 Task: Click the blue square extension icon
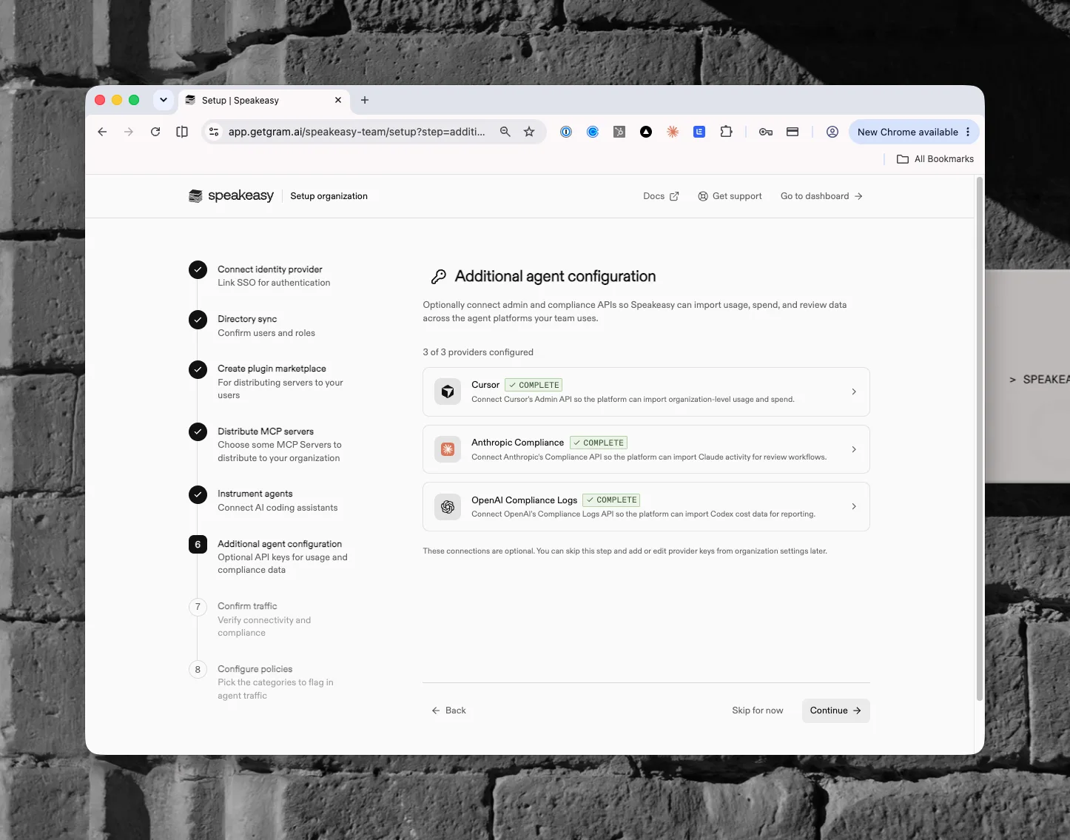point(699,132)
